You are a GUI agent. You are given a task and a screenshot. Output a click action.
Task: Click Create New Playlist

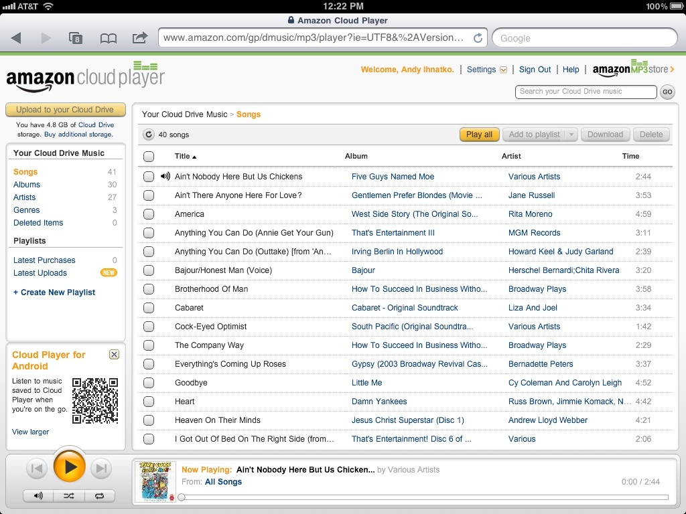coord(54,292)
